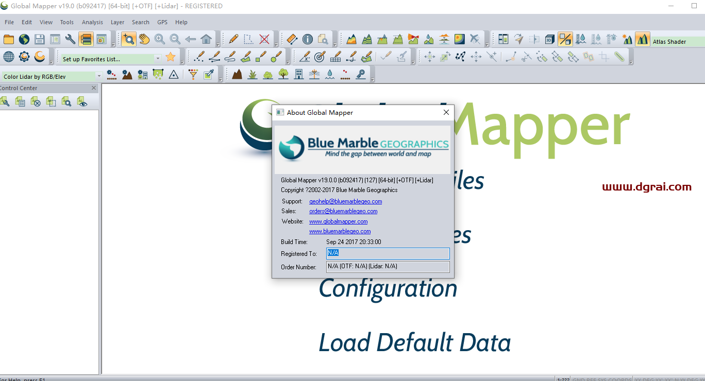Open the Help menu
The height and width of the screenshot is (381, 705).
tap(181, 22)
